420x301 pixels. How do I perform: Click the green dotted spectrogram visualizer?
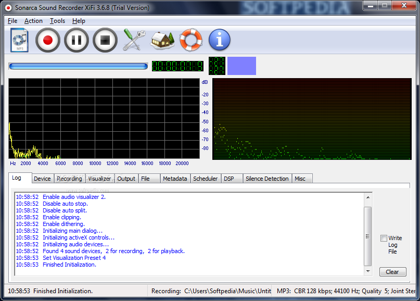click(312, 119)
